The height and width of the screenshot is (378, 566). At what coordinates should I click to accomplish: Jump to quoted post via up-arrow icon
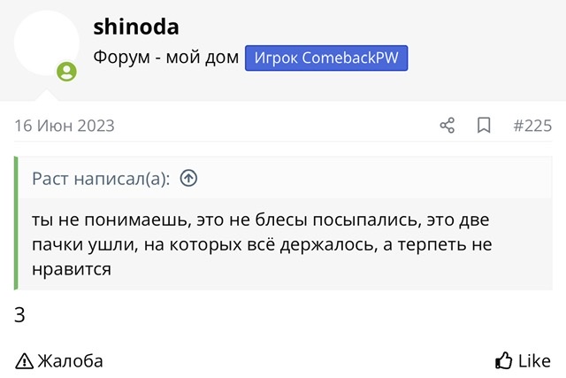coord(188,179)
